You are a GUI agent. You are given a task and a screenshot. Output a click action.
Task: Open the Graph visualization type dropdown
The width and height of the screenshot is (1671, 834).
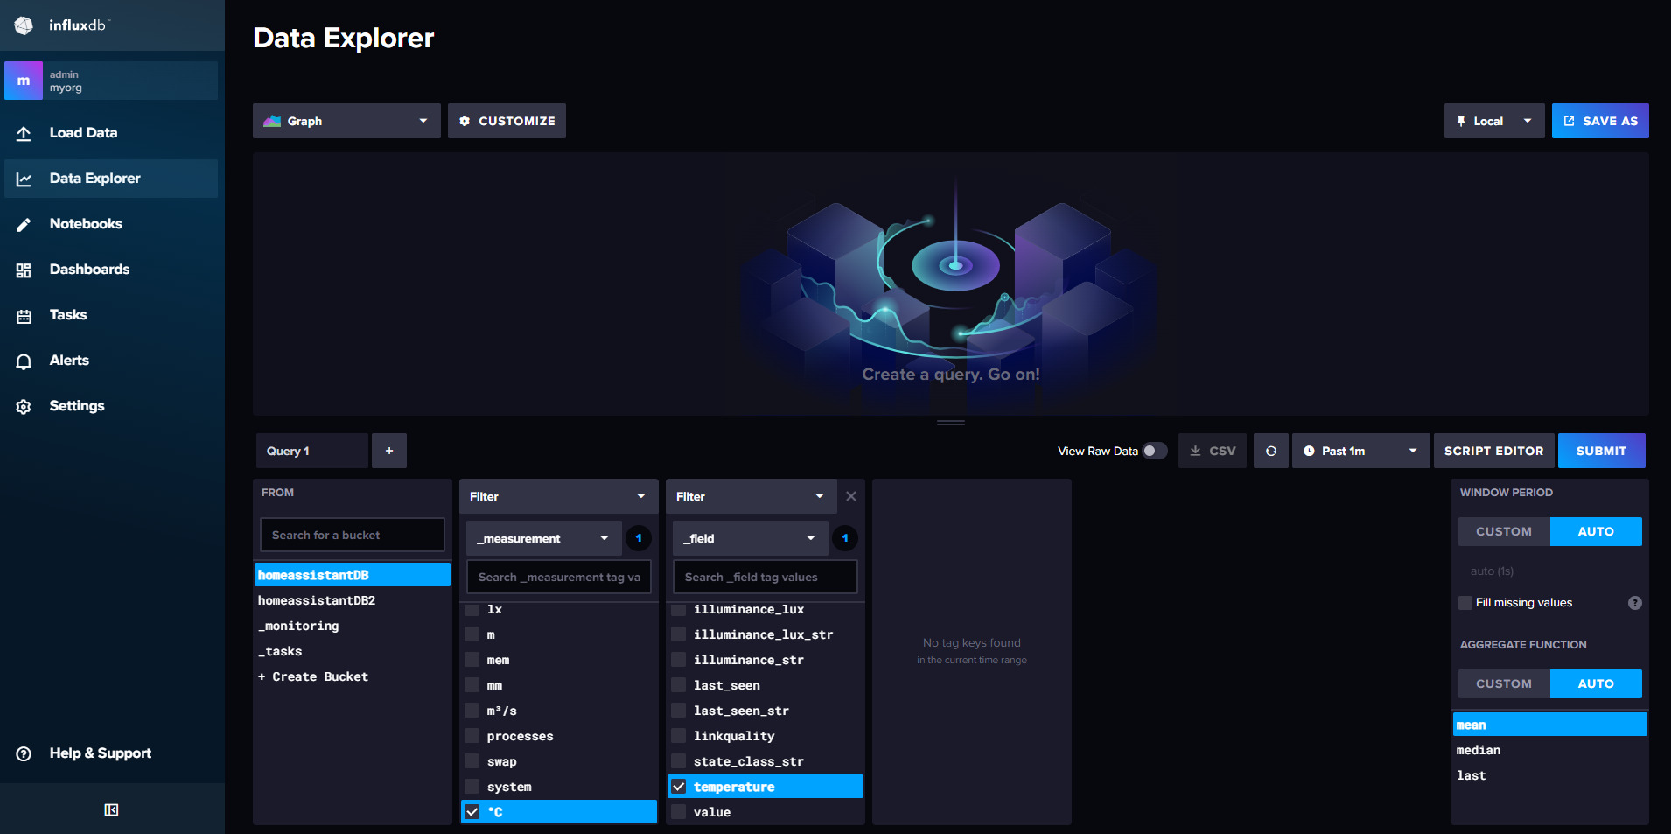[x=346, y=121]
